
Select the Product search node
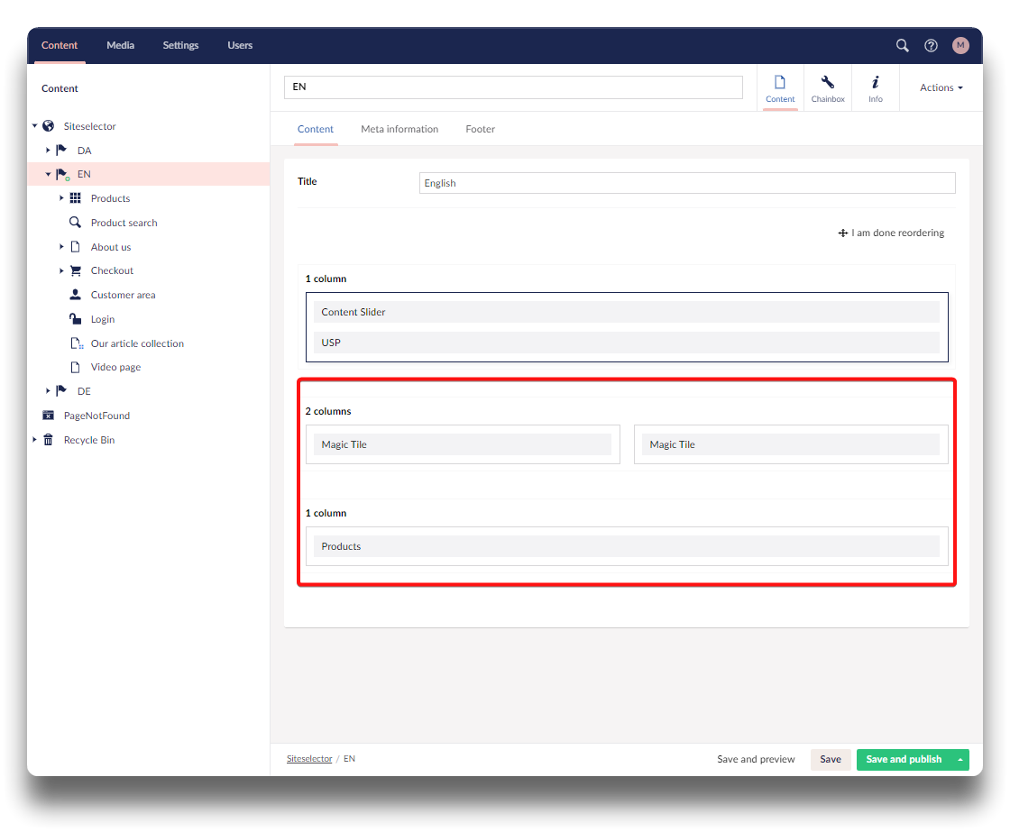pyautogui.click(x=124, y=223)
